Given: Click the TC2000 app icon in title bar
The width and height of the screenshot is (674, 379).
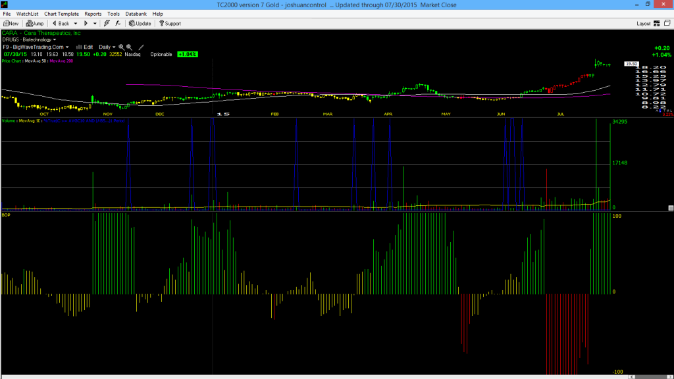Looking at the screenshot, I should coord(5,5).
